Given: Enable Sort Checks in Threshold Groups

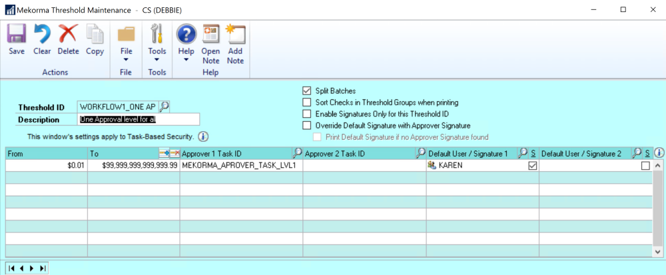Looking at the screenshot, I should 306,103.
